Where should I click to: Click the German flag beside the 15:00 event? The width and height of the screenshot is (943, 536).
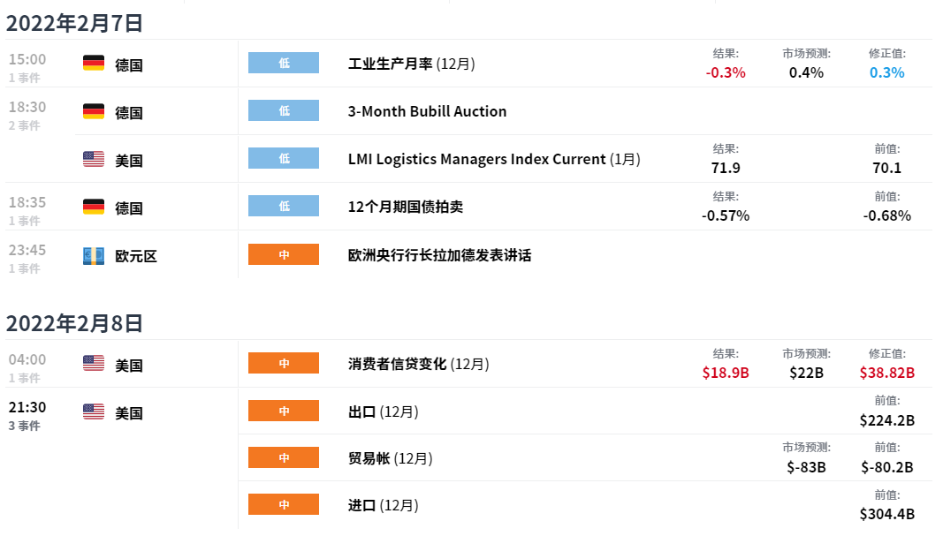[93, 63]
